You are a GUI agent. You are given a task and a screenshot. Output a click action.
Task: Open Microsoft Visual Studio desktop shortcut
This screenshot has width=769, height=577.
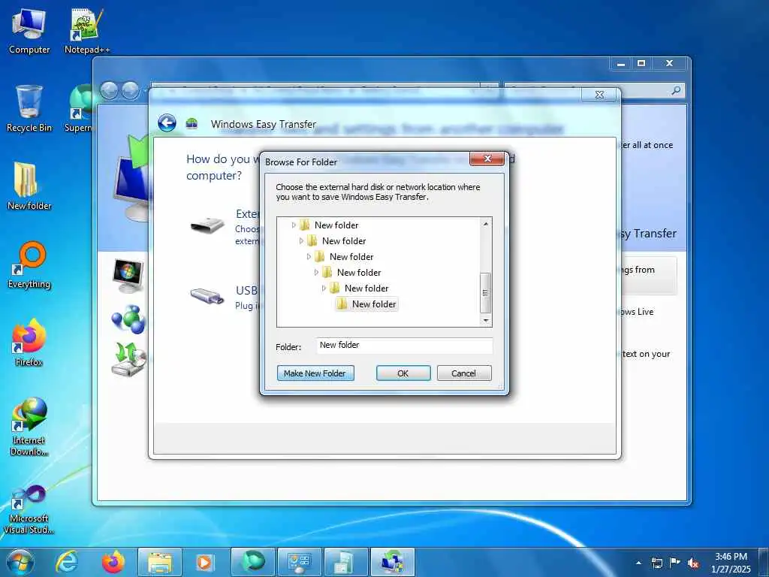[x=29, y=509]
